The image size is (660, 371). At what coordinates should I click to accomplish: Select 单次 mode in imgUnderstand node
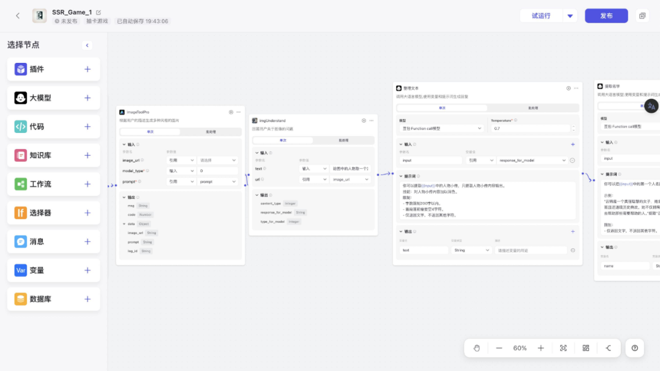283,140
